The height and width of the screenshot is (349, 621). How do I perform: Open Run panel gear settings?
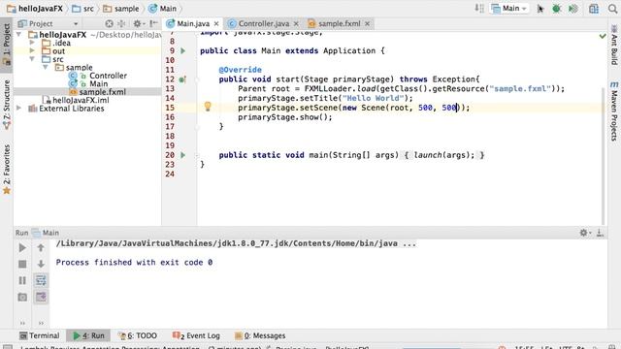tap(584, 233)
